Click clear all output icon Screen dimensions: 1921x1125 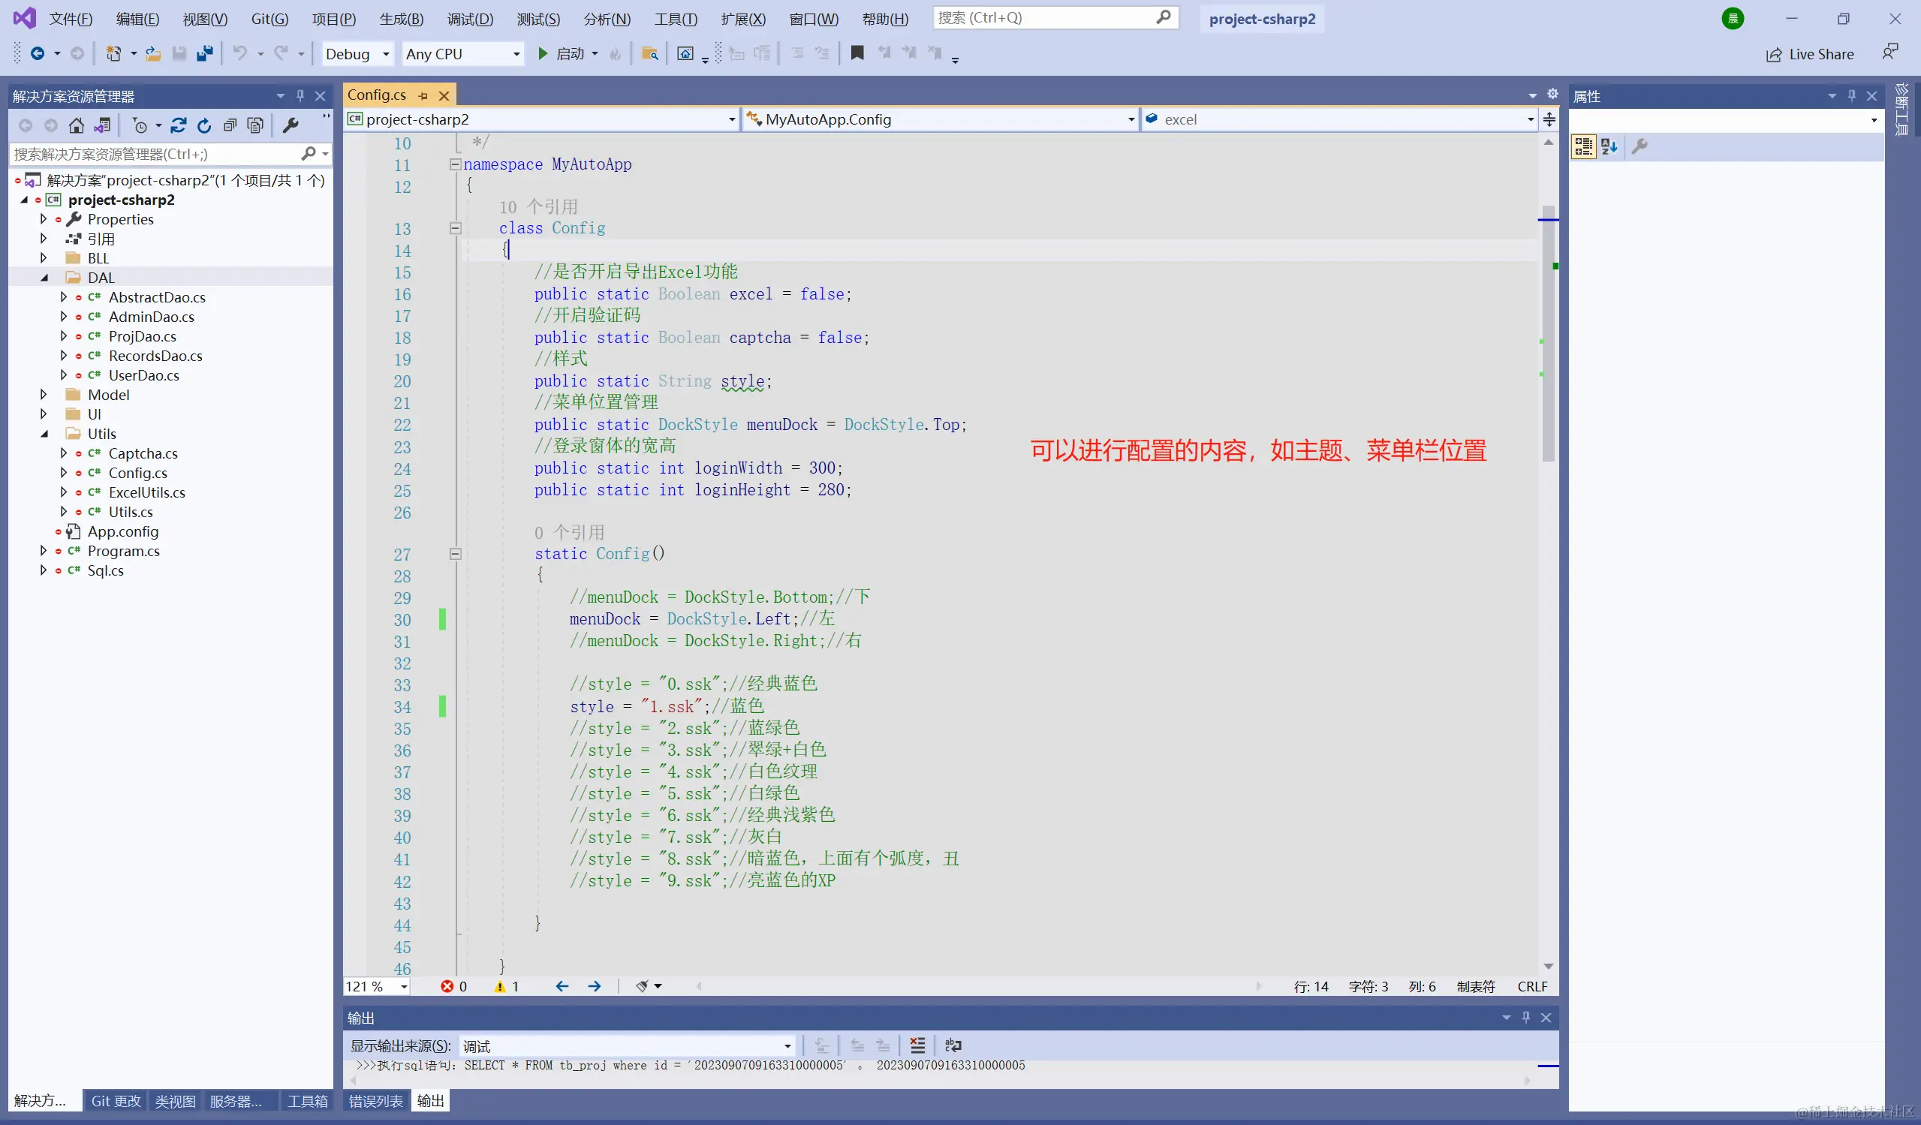(917, 1045)
